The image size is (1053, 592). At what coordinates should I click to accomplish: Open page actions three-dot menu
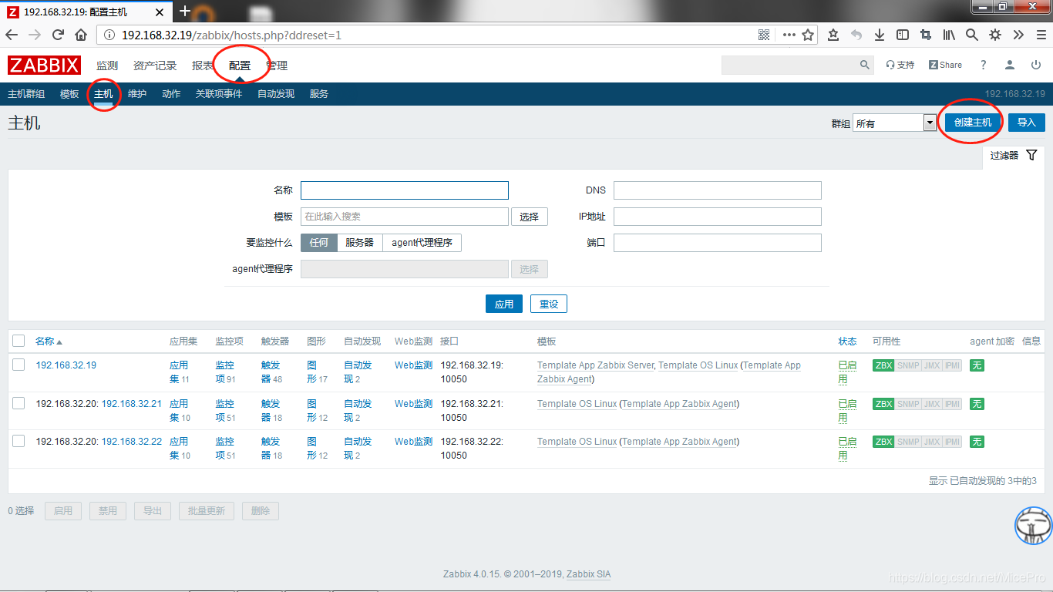789,35
